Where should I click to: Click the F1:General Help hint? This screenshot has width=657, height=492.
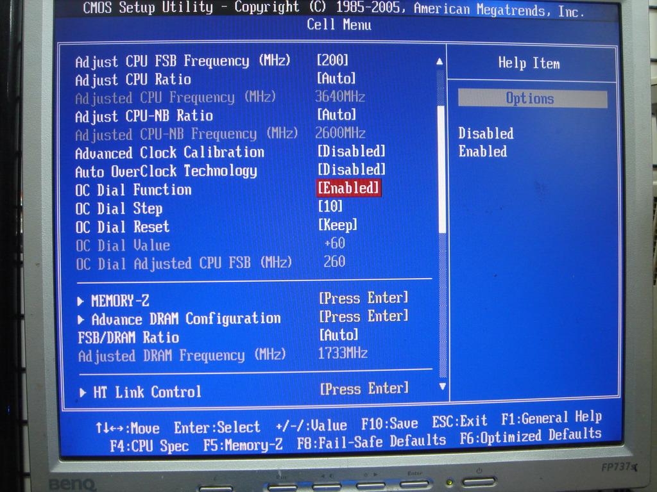point(551,418)
